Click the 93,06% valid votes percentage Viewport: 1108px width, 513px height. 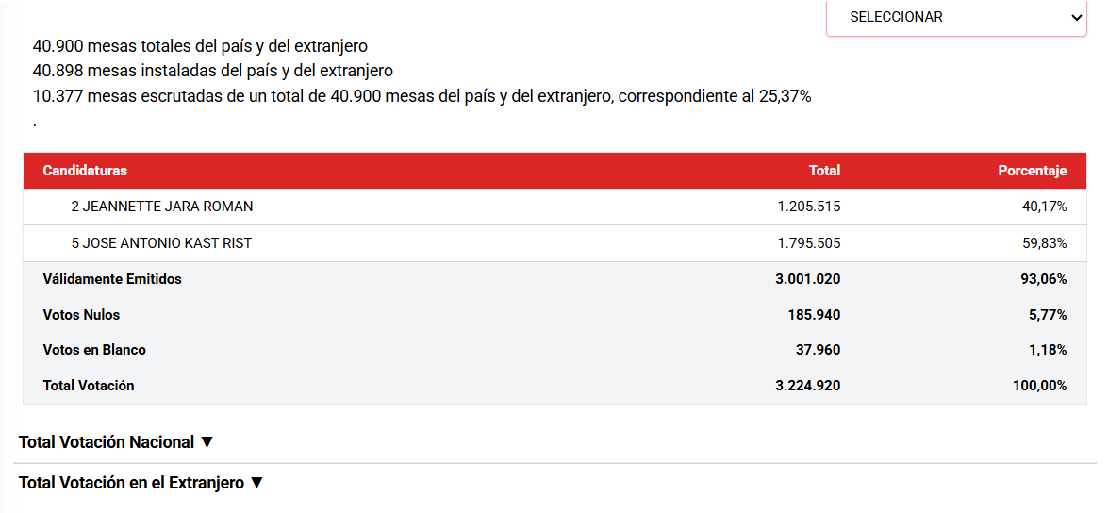click(x=1044, y=279)
